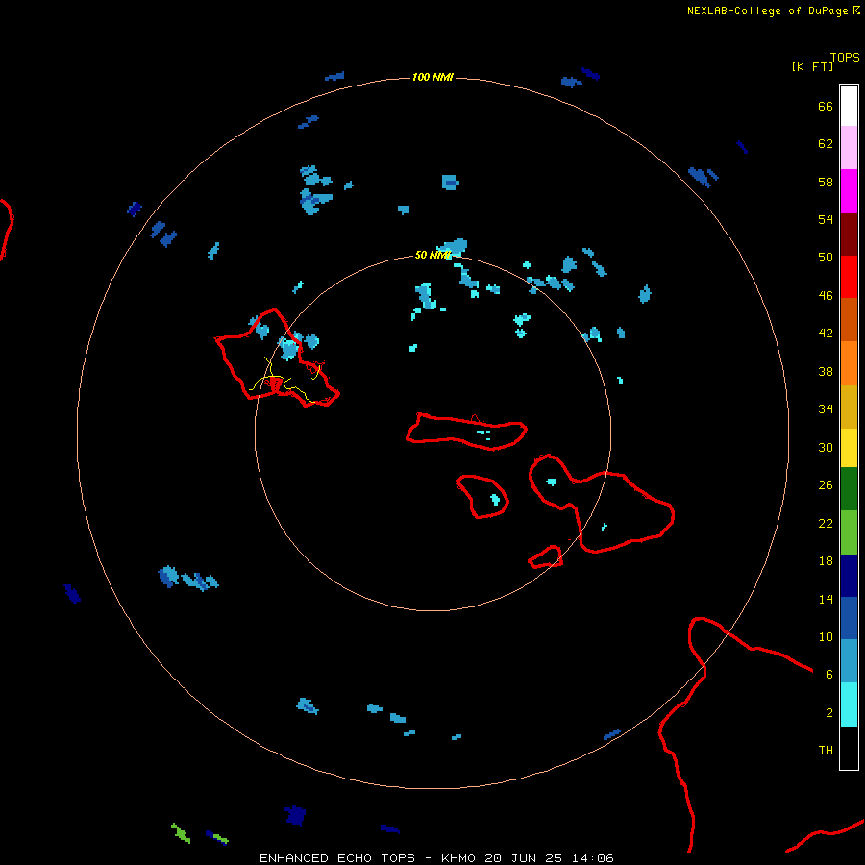865x865 pixels.
Task: Click the "100 NMI" range ring label
Action: 432,77
